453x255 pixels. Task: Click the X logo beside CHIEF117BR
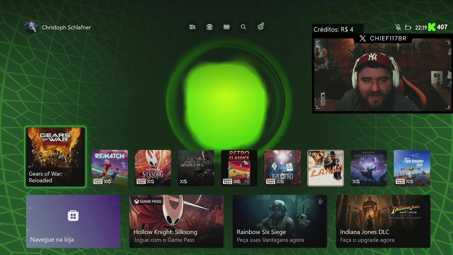pyautogui.click(x=362, y=39)
